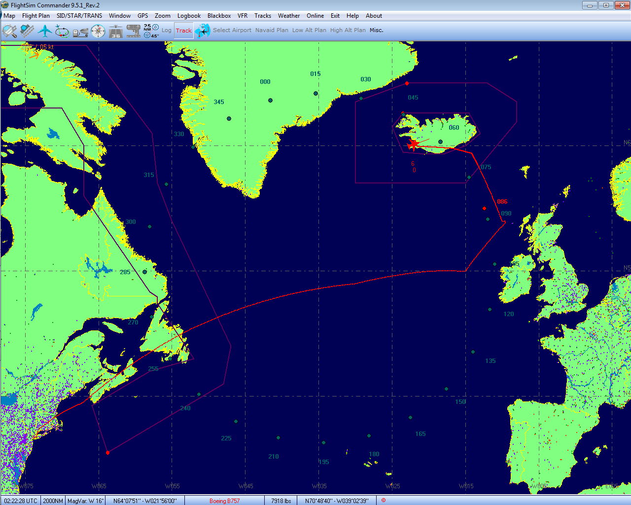631x505 pixels.
Task: Toggle the Log button in toolbar
Action: coord(167,31)
